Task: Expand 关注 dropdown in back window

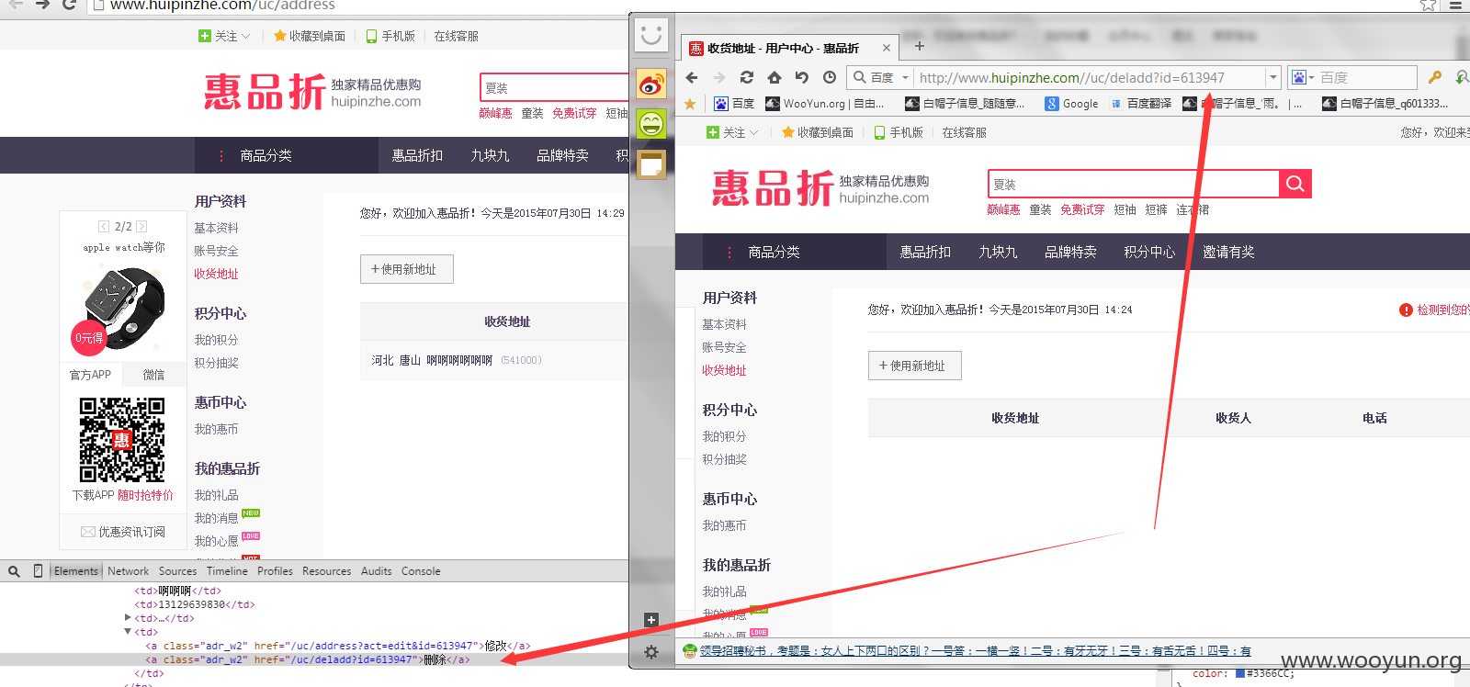Action: tap(224, 36)
